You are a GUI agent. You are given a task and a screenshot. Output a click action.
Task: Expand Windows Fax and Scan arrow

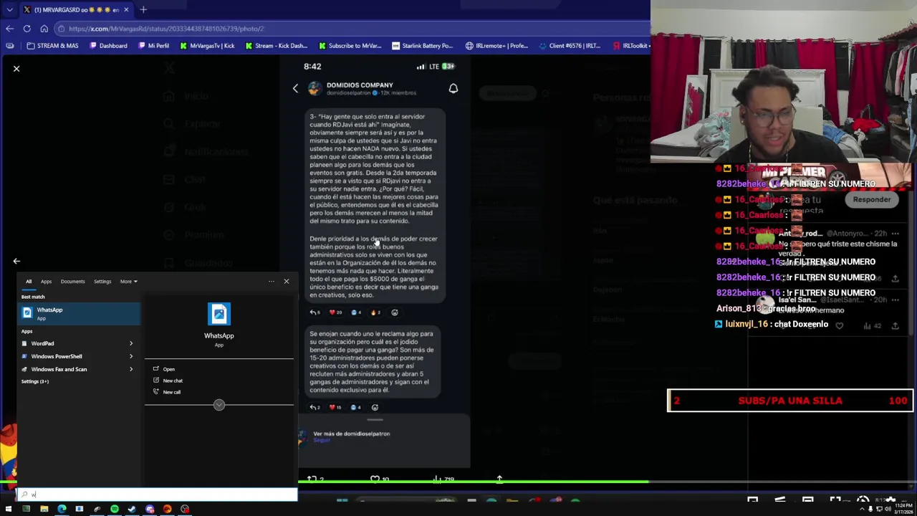pyautogui.click(x=131, y=369)
